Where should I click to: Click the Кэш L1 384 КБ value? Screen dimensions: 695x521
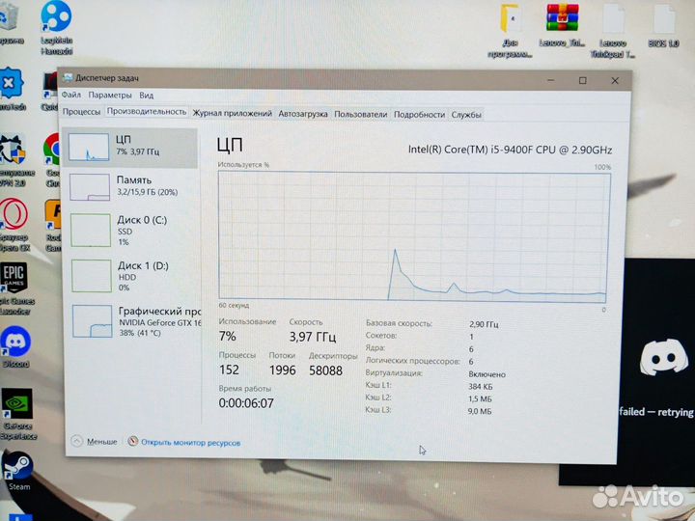pos(481,386)
